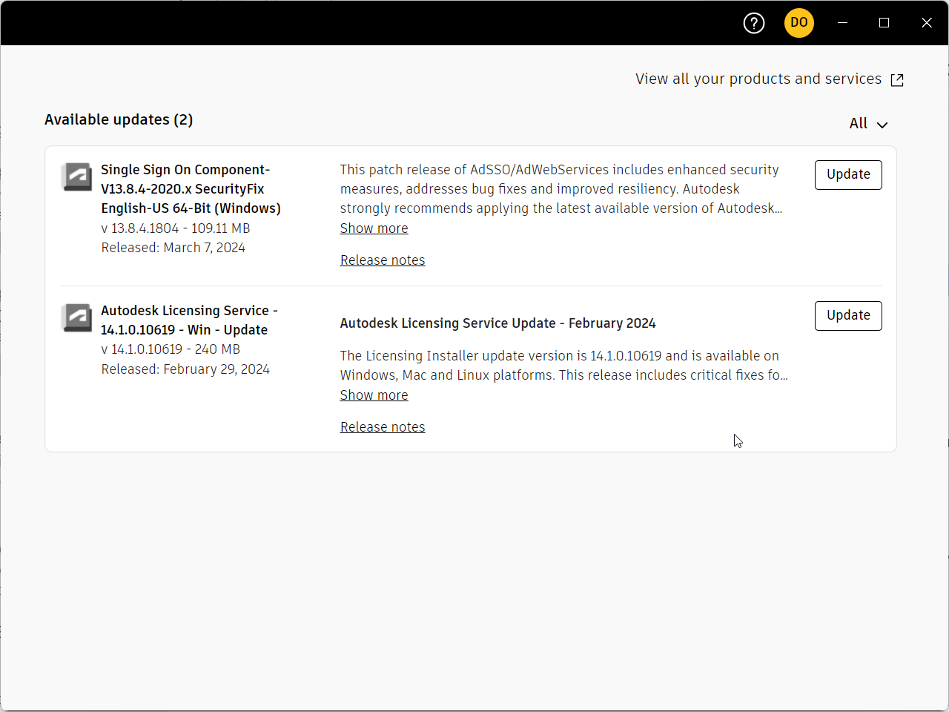The height and width of the screenshot is (712, 949).
Task: Click the Single Sign On Component title
Action: pos(191,189)
